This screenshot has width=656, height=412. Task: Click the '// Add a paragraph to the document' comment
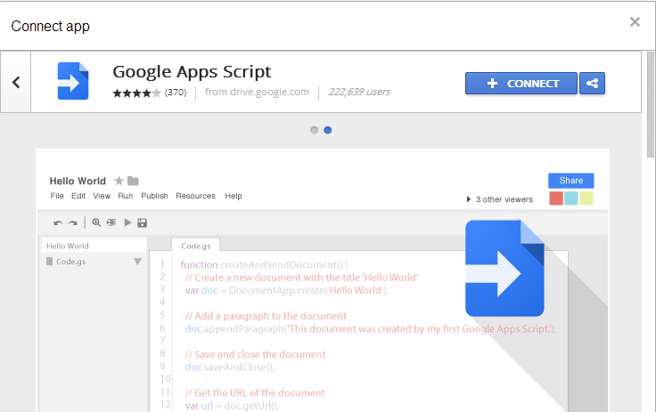266,316
